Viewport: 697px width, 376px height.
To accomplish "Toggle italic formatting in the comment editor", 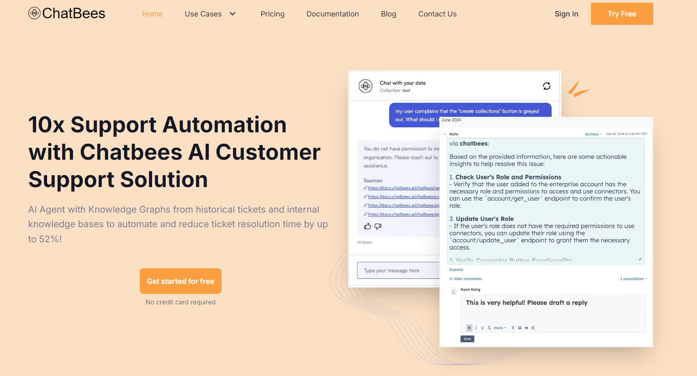I will [476, 328].
